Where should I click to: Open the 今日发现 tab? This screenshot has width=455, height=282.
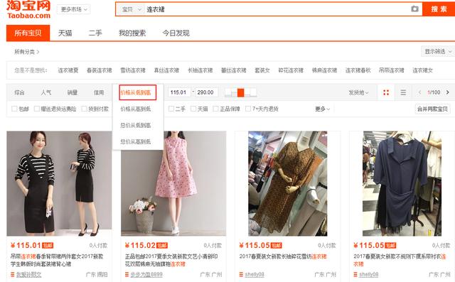176,33
